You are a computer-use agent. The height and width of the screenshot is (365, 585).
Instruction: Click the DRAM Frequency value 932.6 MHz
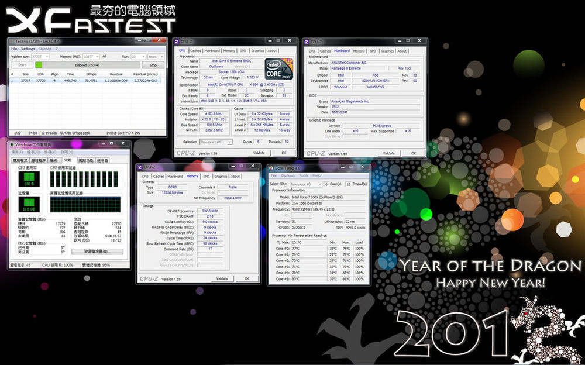209,211
